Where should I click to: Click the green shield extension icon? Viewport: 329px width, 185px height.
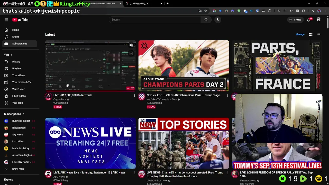coord(239,11)
